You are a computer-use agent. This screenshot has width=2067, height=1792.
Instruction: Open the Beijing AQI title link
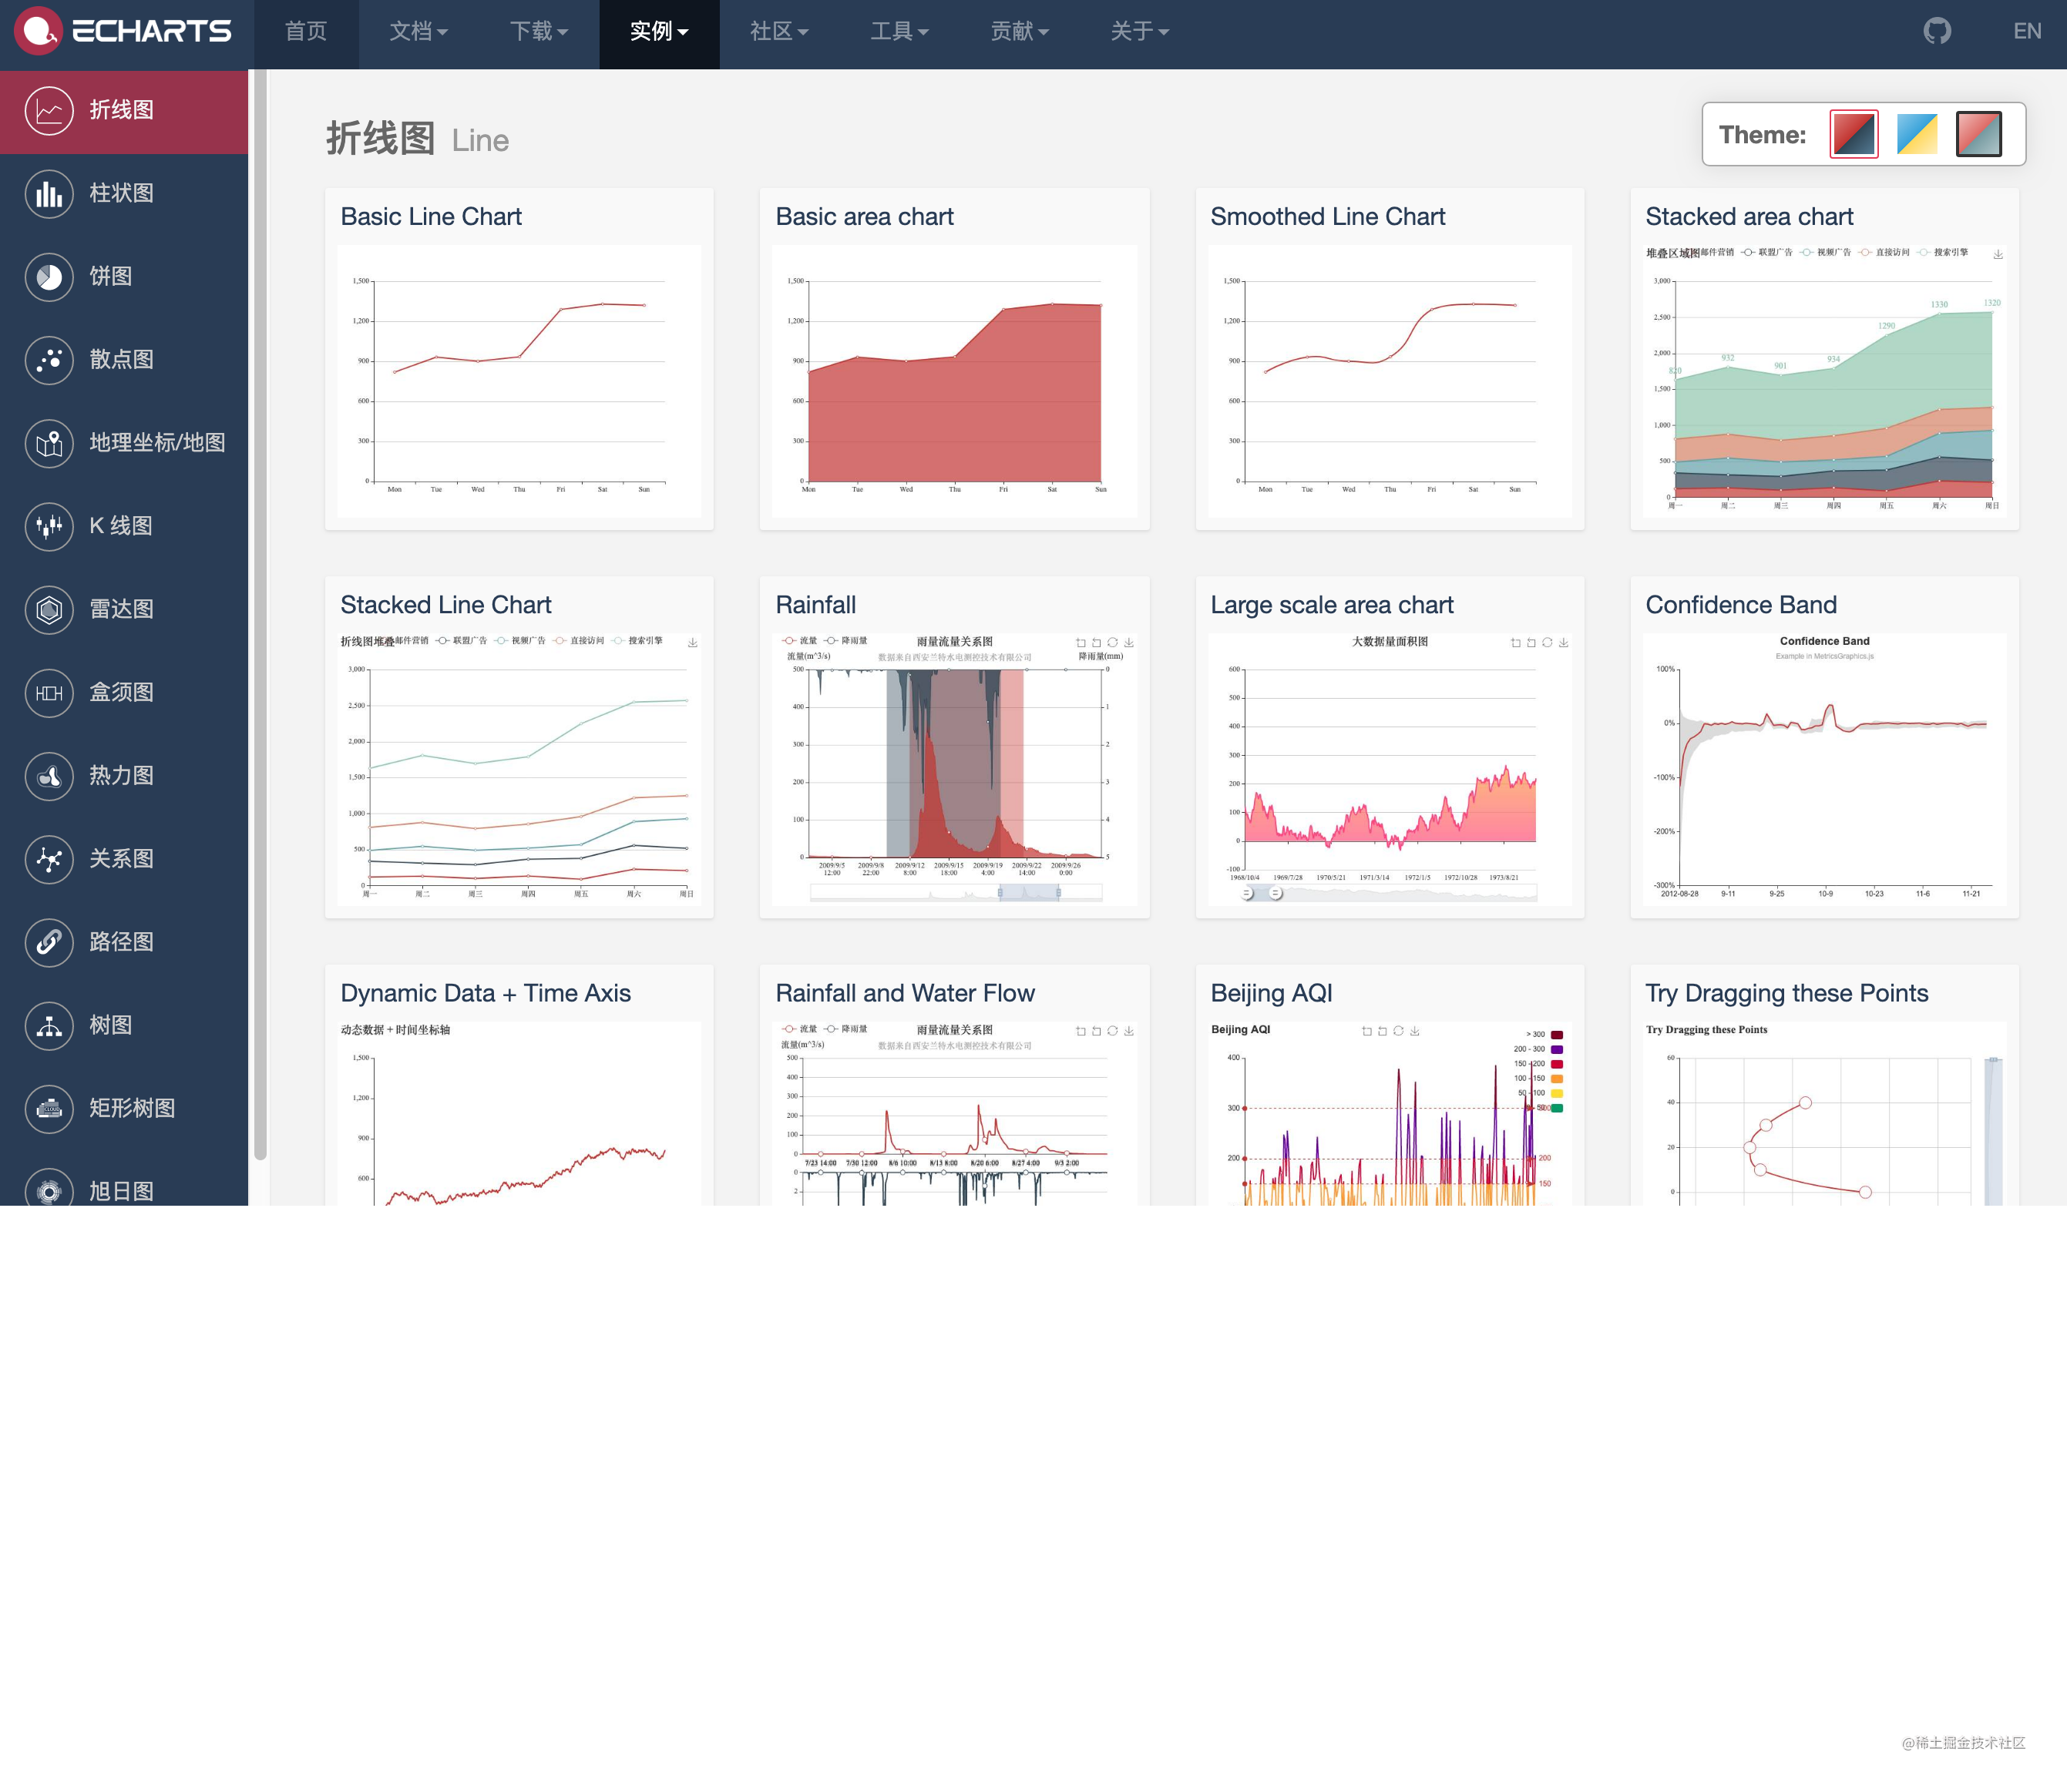click(1272, 993)
